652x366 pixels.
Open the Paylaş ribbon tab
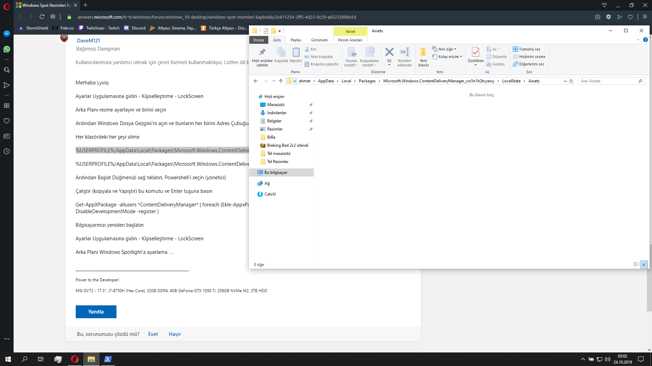coord(296,40)
